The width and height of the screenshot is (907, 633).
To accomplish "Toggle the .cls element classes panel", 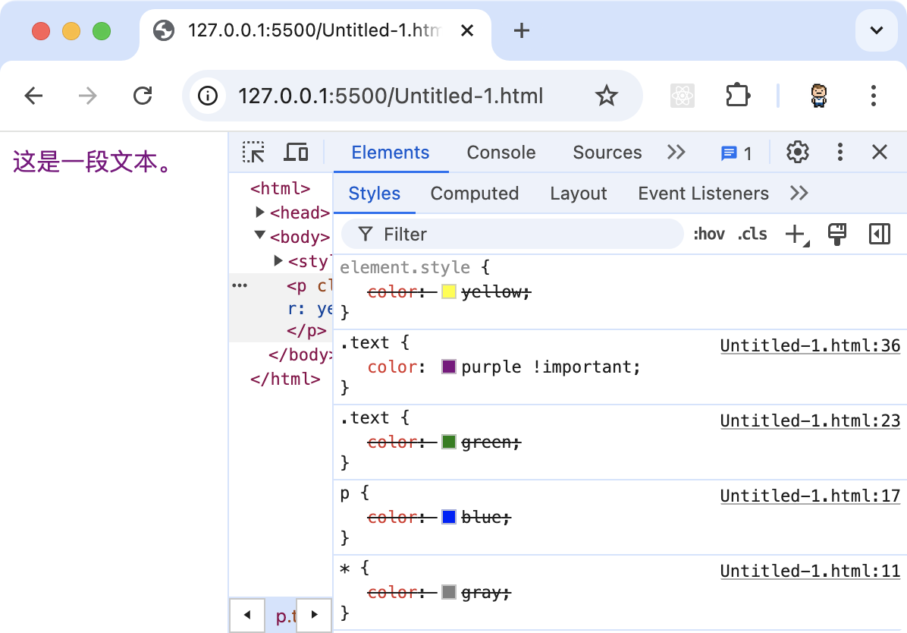I will click(752, 235).
